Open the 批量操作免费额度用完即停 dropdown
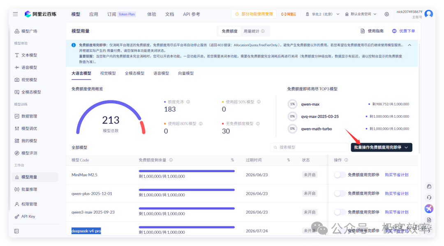The width and height of the screenshot is (444, 246). click(x=382, y=148)
